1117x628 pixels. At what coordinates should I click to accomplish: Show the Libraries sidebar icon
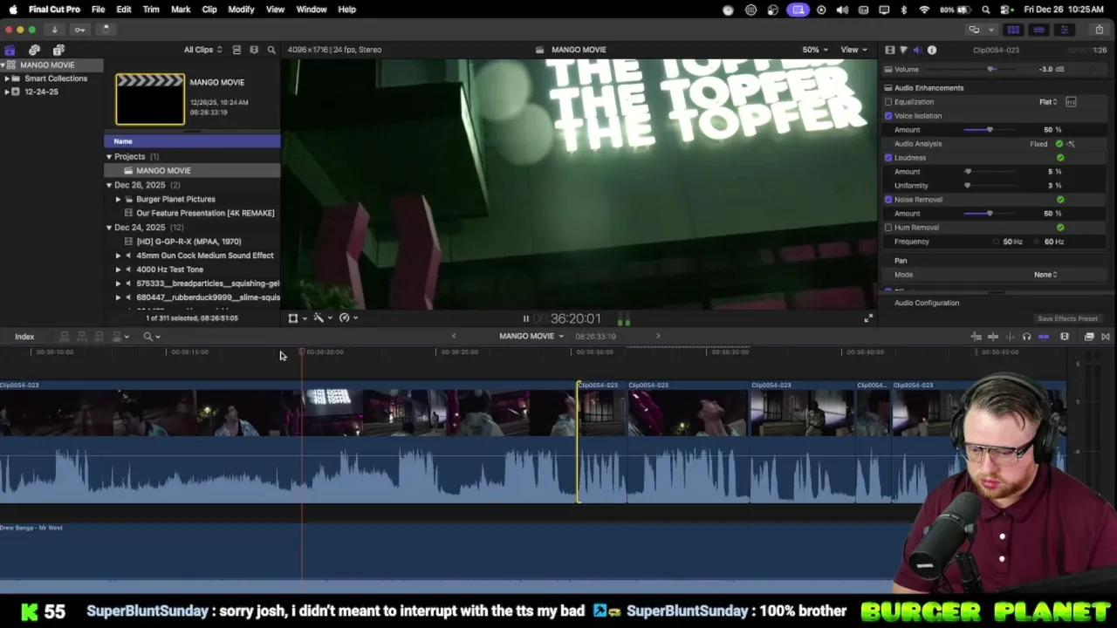click(10, 50)
